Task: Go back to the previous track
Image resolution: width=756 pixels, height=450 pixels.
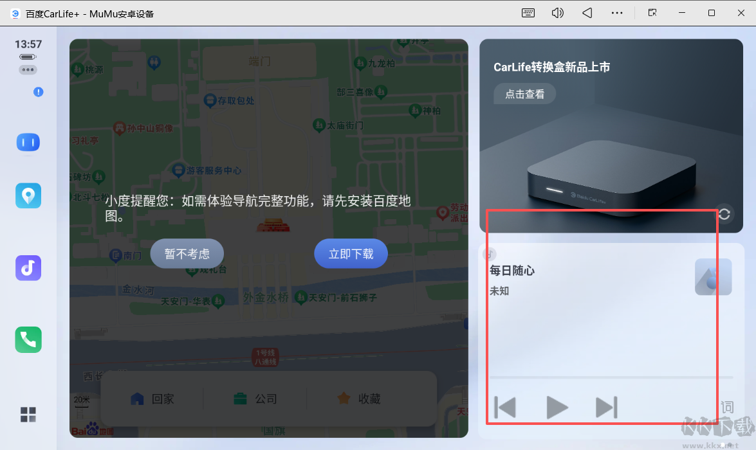Action: (x=506, y=407)
